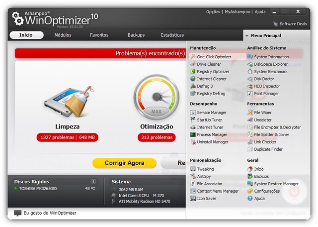Open the Módulos tab
Screen dimensions: 318x227
click(63, 35)
